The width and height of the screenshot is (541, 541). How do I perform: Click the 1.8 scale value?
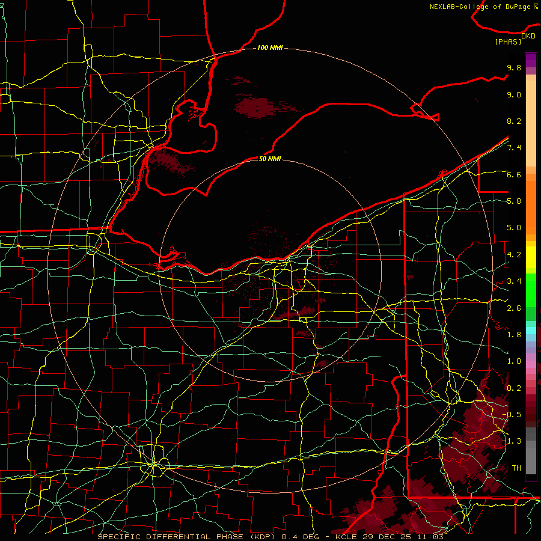pyautogui.click(x=514, y=335)
